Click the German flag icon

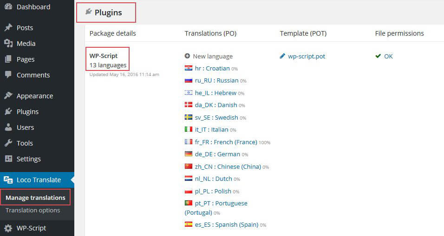click(188, 154)
